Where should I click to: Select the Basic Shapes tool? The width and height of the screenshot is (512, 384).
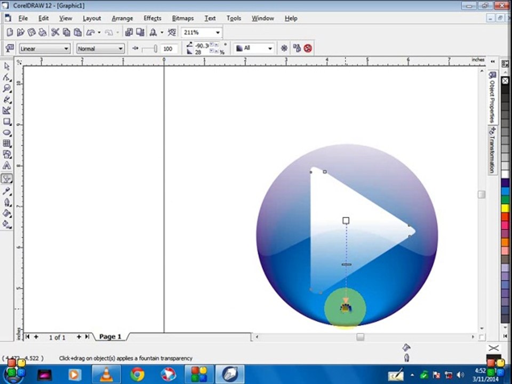click(7, 155)
